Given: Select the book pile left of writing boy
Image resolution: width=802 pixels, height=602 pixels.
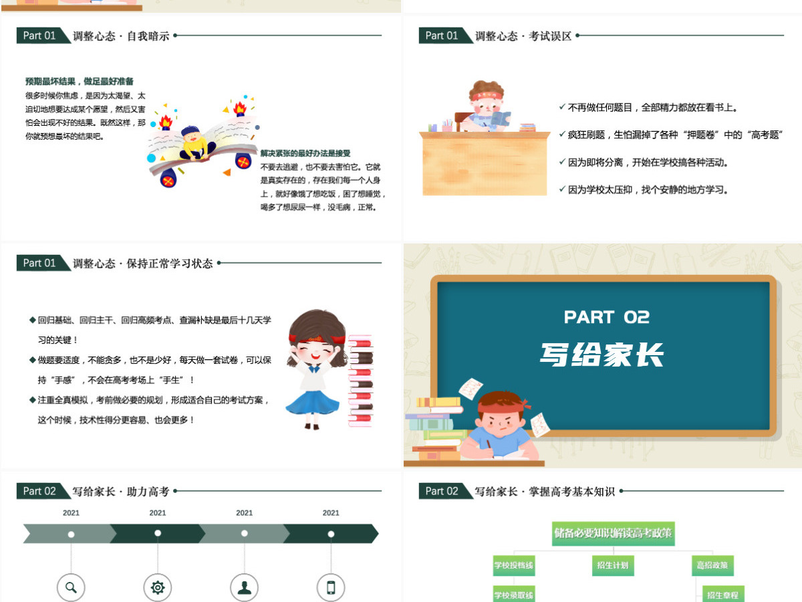Looking at the screenshot, I should 436,429.
